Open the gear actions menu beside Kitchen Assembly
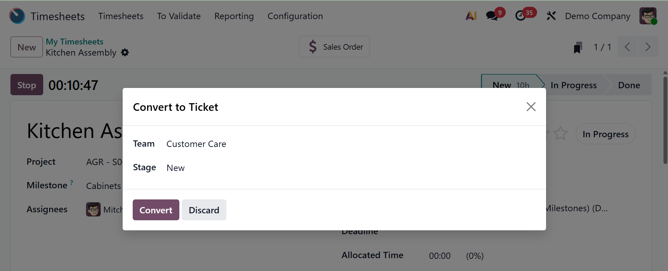The width and height of the screenshot is (668, 271). click(x=125, y=52)
